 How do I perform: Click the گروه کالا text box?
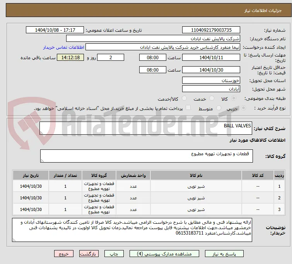tap(146, 156)
